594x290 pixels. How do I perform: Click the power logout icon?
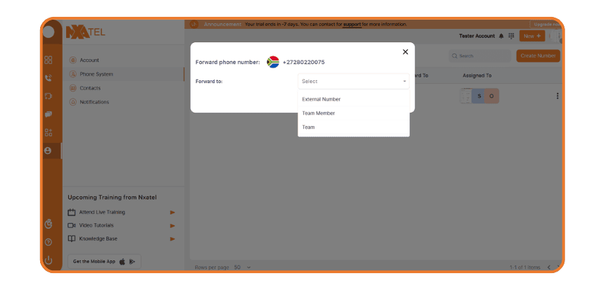coord(48,260)
